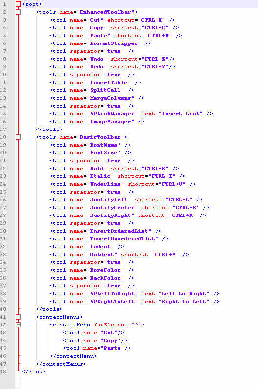This screenshot has height=389, width=258.
Task: Collapse the EnhancedToolbar tools fold marker
Action: point(19,12)
